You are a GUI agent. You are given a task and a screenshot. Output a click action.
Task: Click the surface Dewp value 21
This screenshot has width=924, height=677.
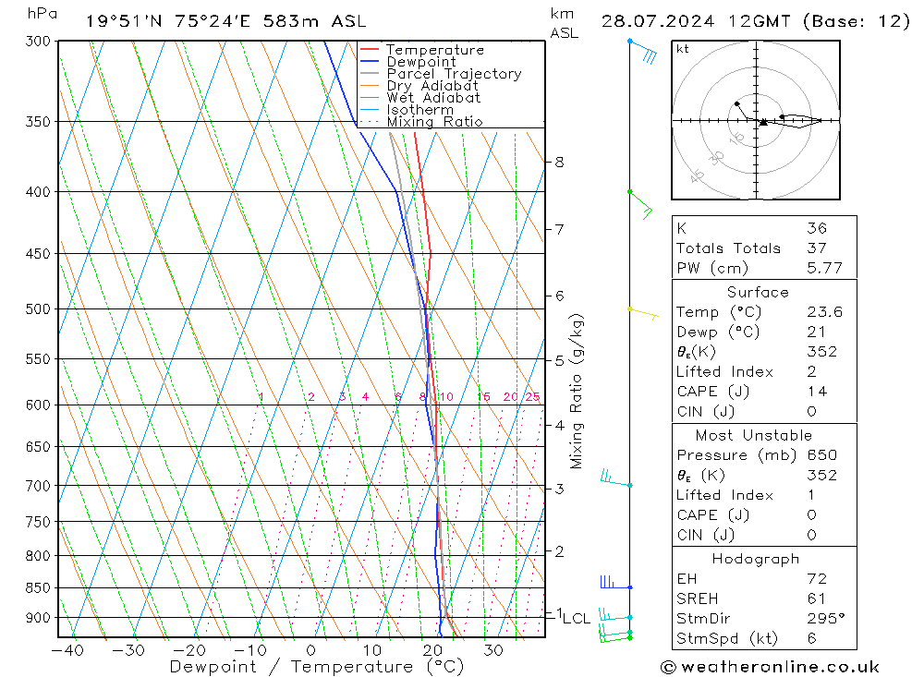tap(816, 332)
